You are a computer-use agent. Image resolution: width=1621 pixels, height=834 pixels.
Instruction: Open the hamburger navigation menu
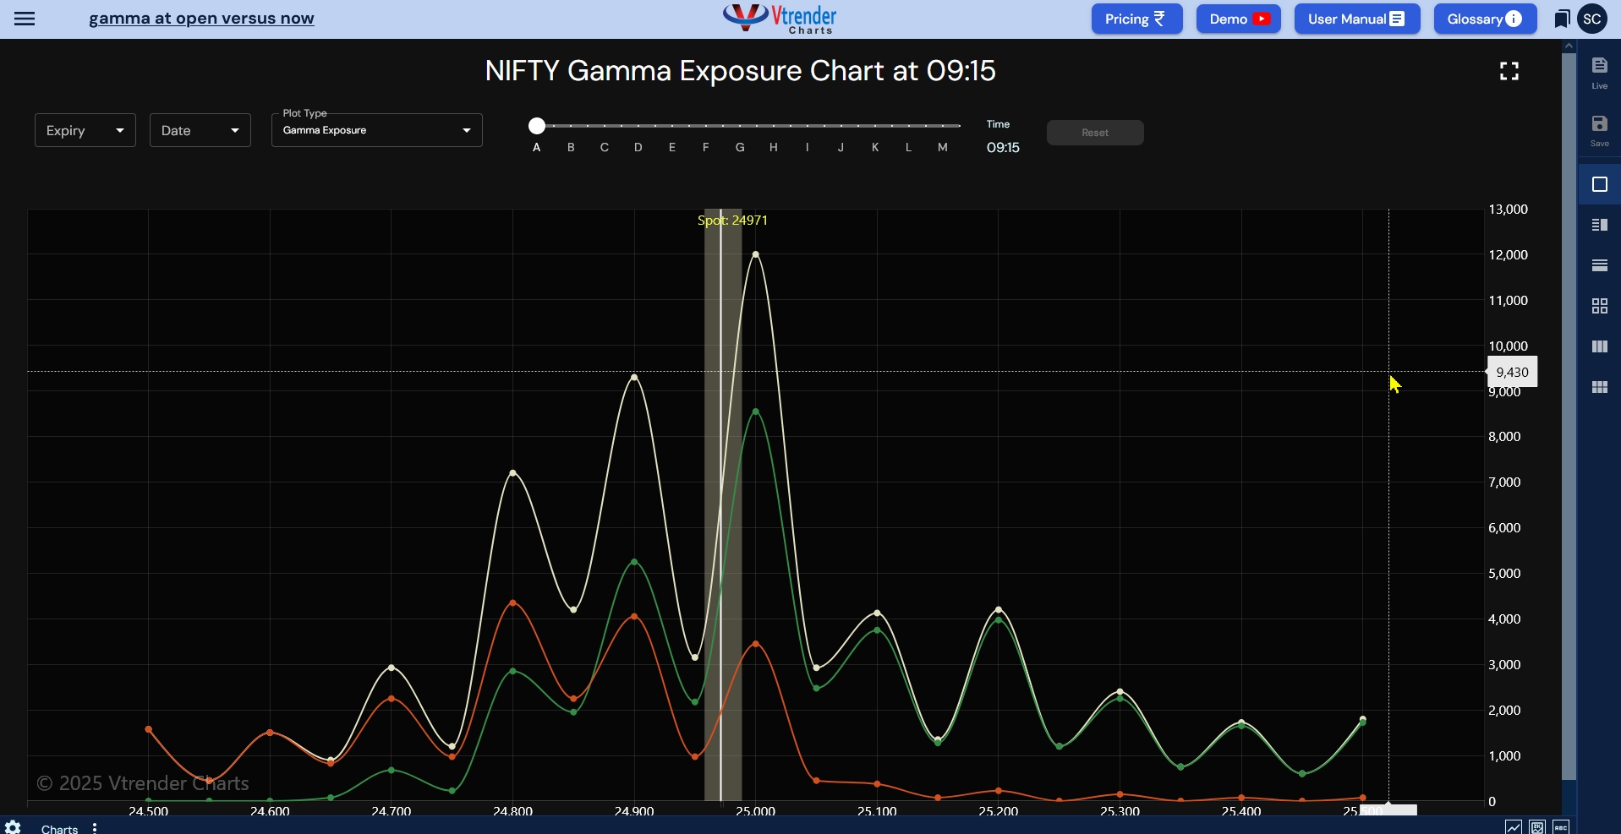25,19
